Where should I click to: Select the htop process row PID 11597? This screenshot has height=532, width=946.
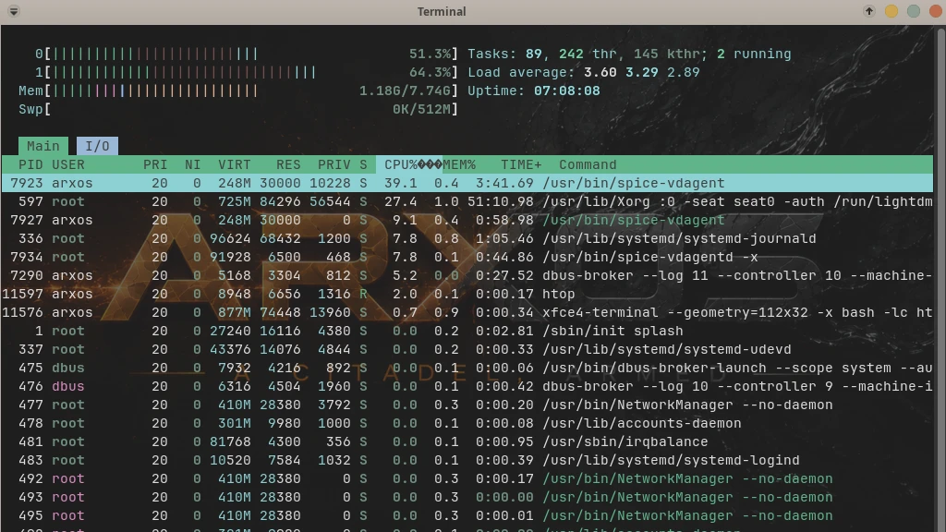[x=467, y=294]
